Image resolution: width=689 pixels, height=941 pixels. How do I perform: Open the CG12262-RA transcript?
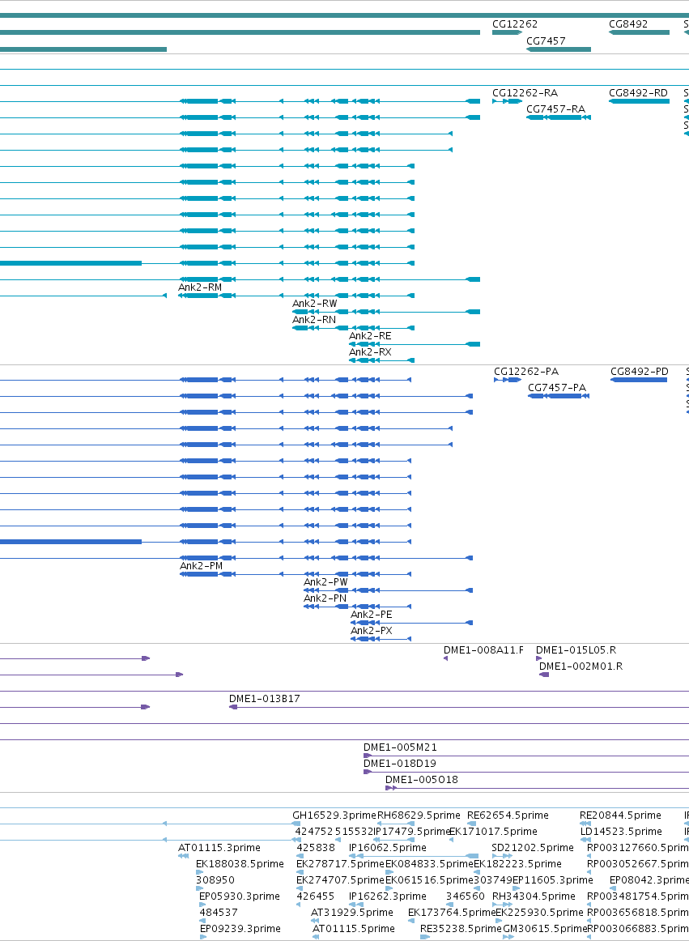pos(525,93)
